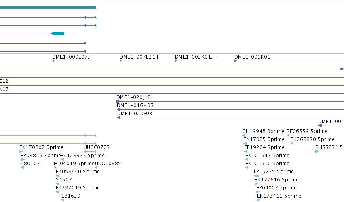Select the DME1-007B21.F feature arrow

(121, 61)
